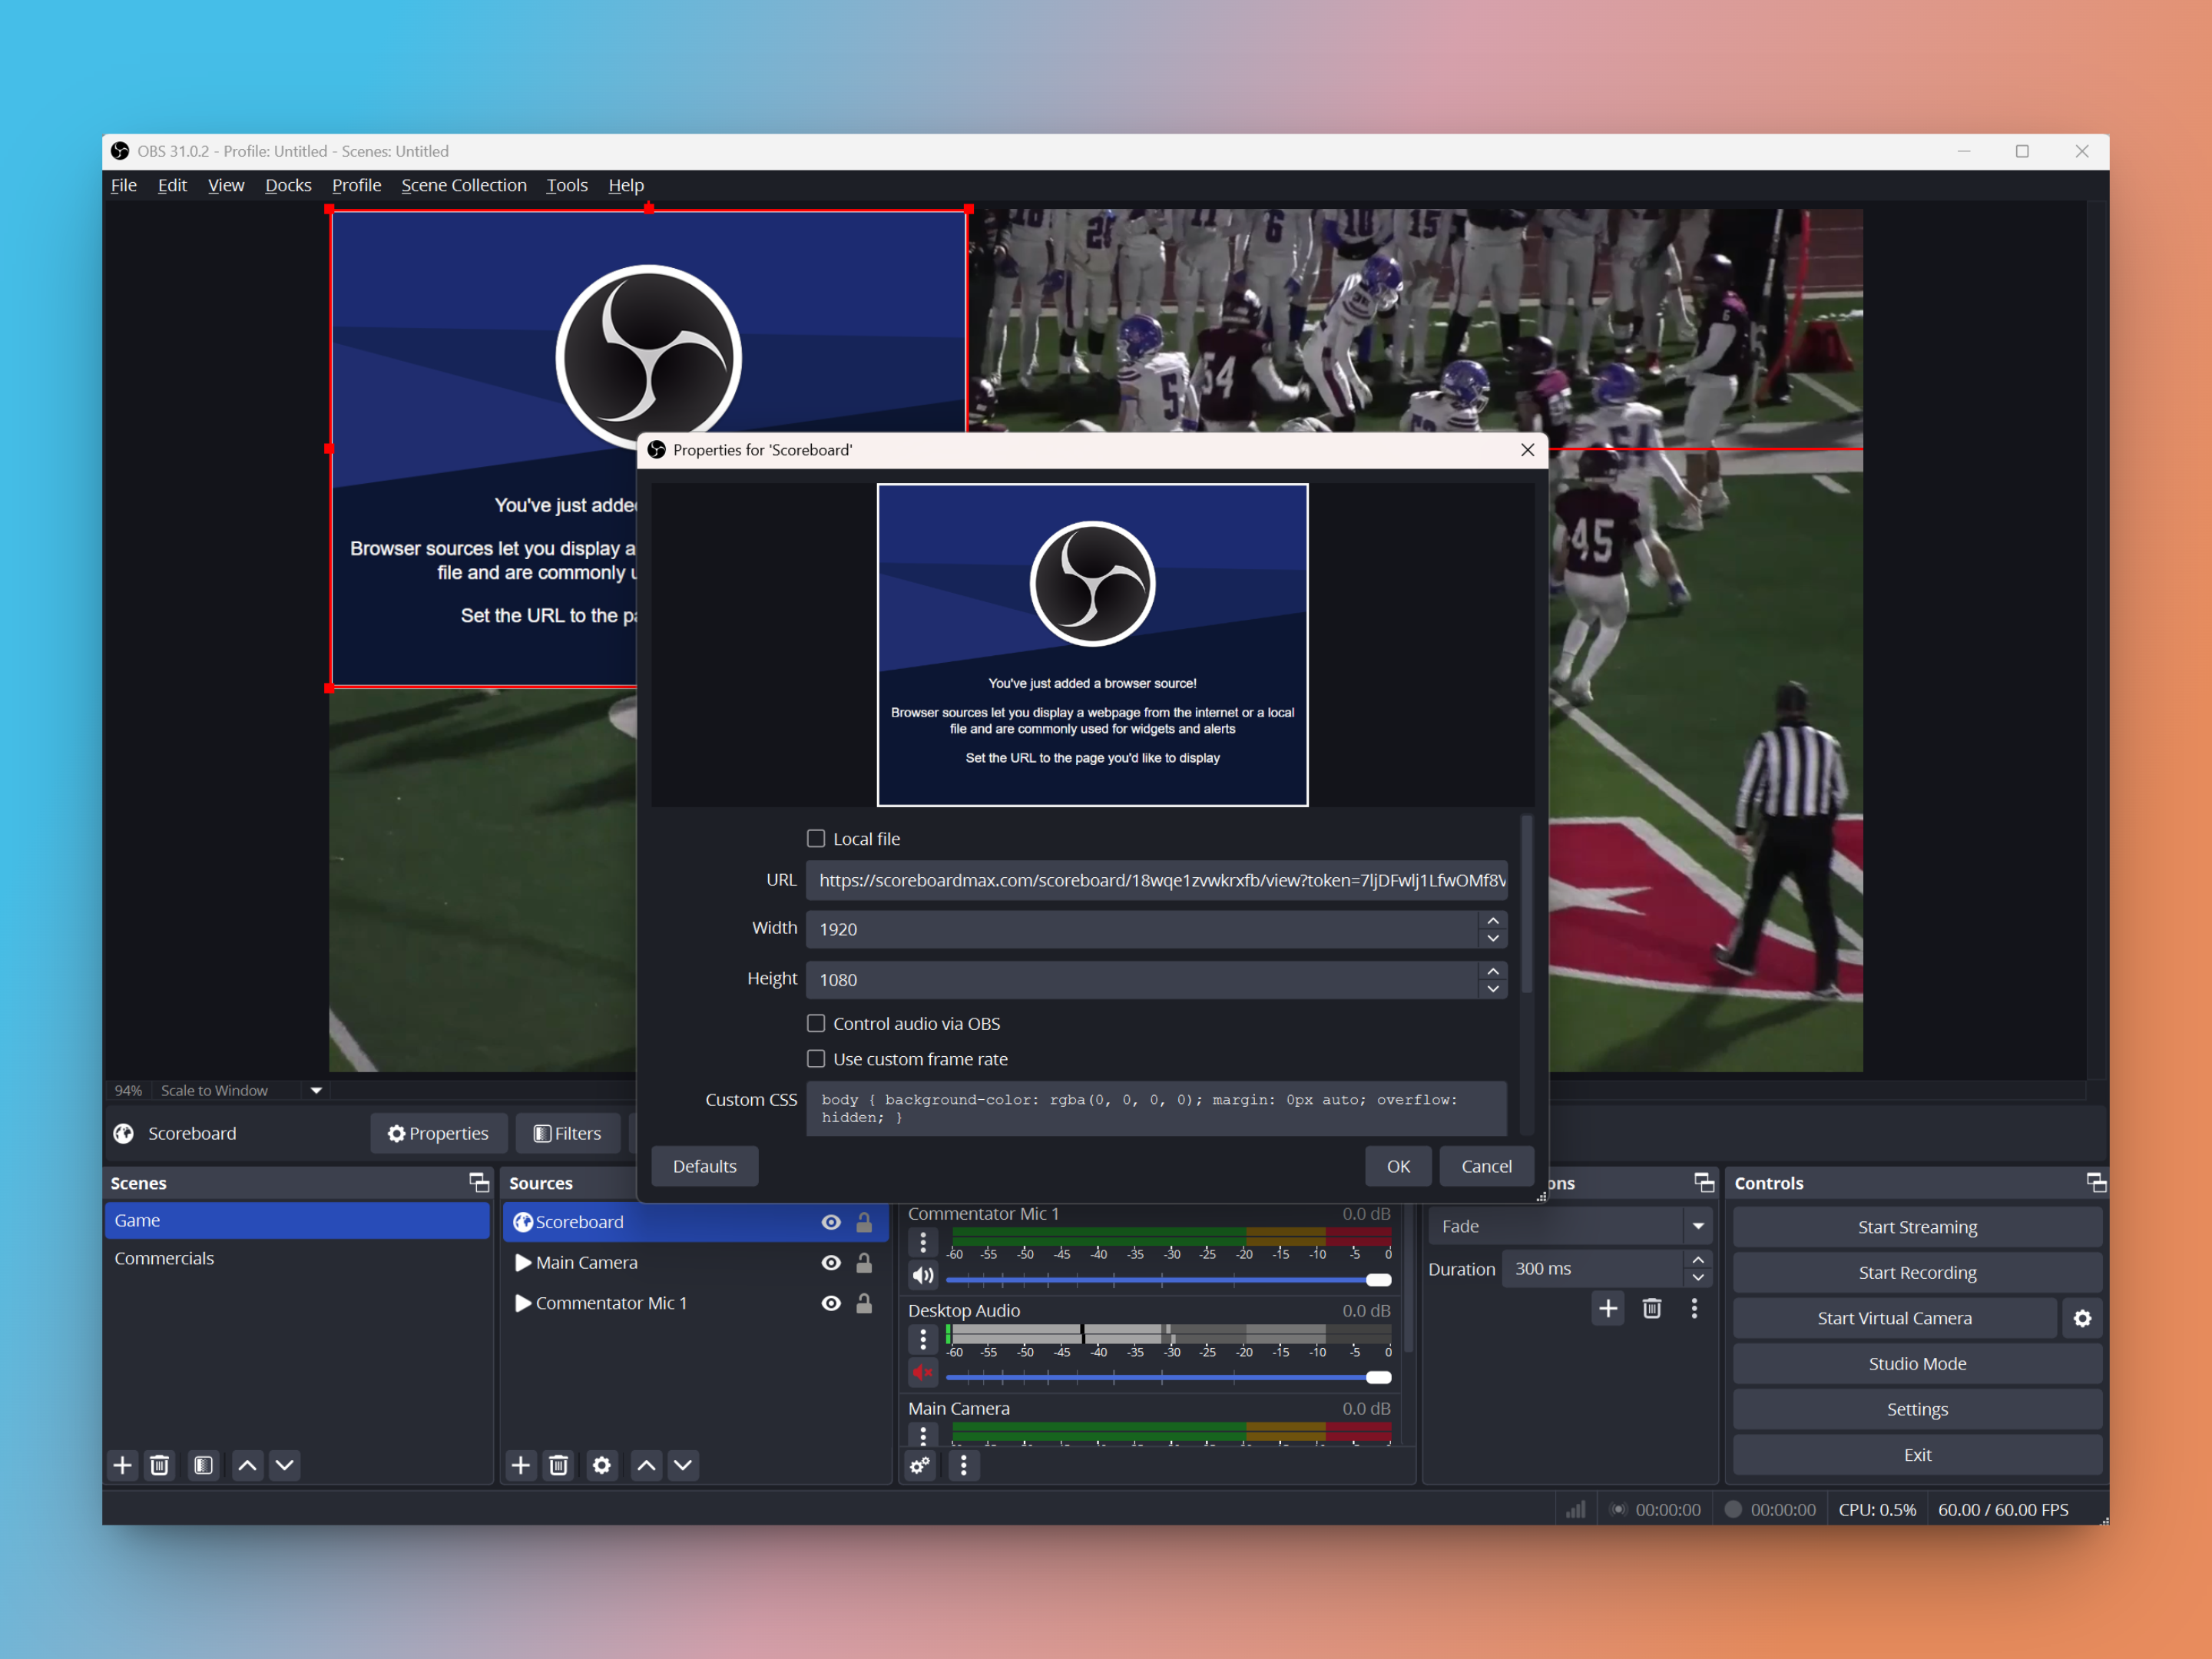Pop out the Scene Transitions dock icon
The image size is (2212, 1659).
1704,1183
